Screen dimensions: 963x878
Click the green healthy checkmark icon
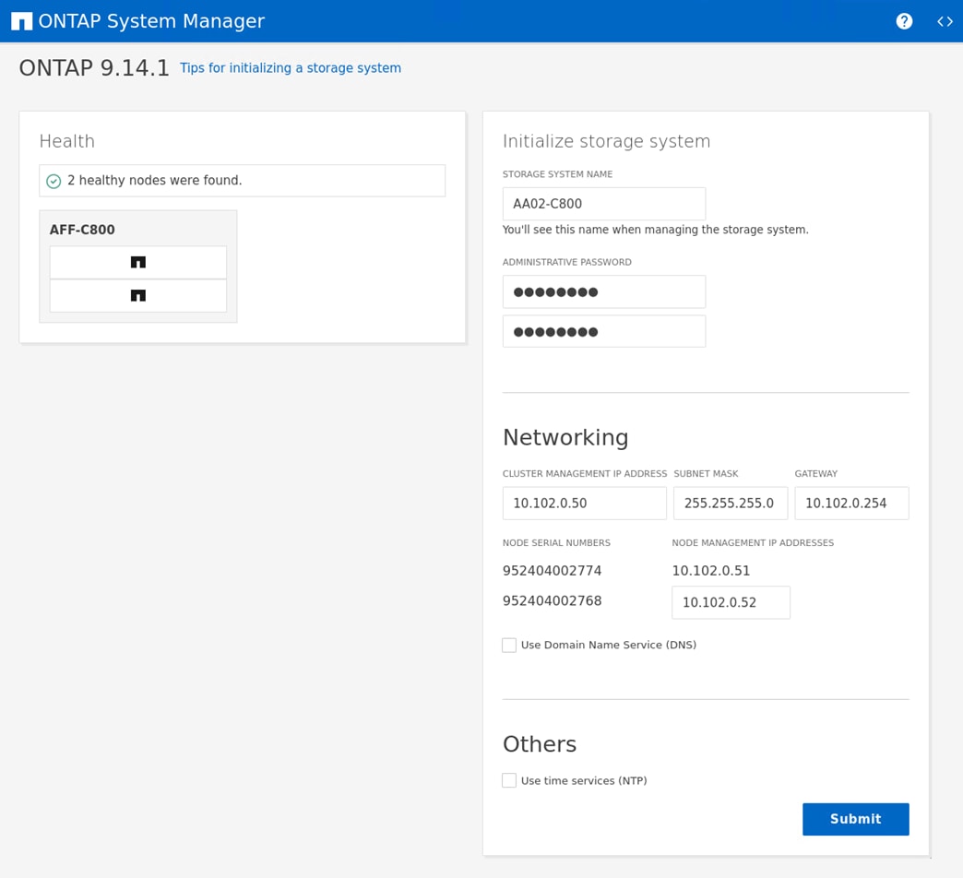click(x=53, y=181)
